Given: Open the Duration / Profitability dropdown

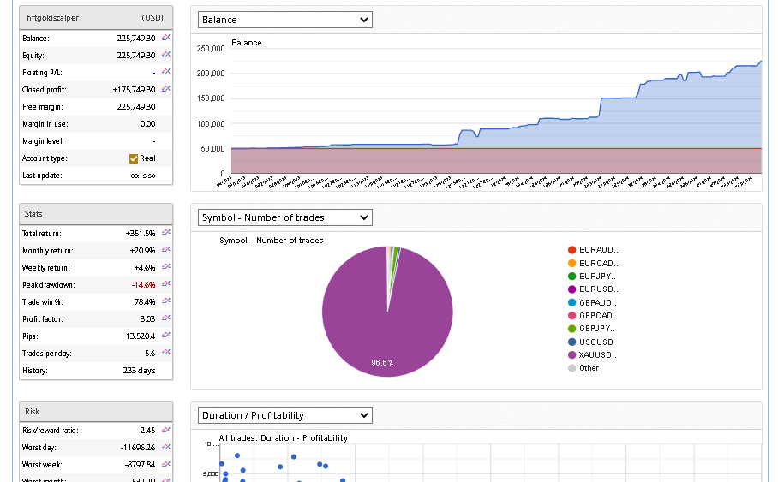Looking at the screenshot, I should click(x=284, y=415).
